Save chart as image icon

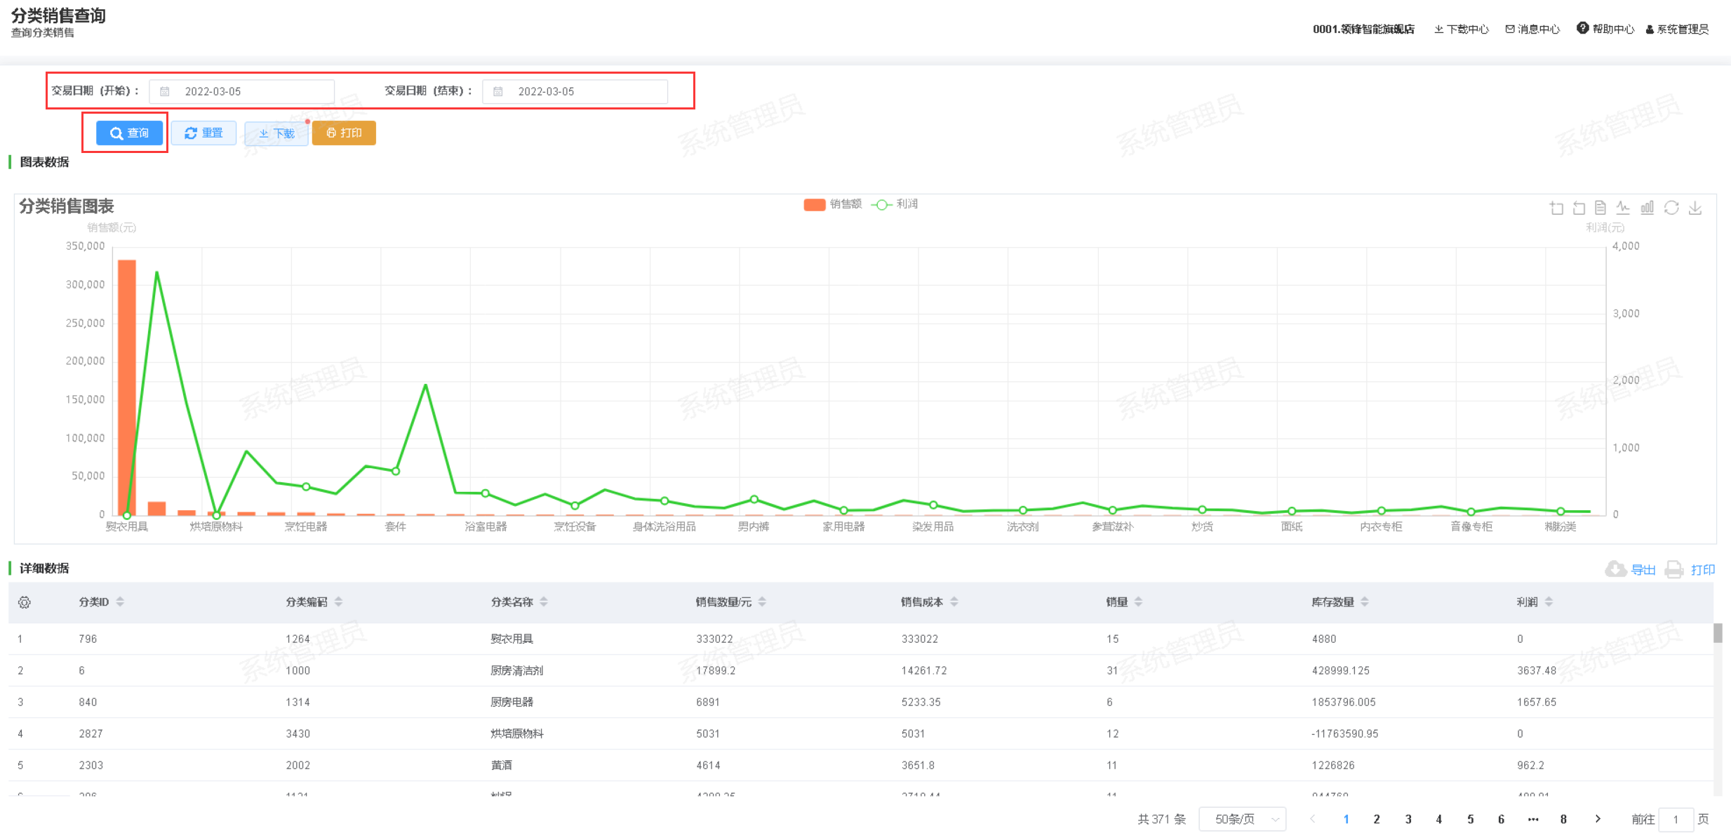pyautogui.click(x=1695, y=208)
